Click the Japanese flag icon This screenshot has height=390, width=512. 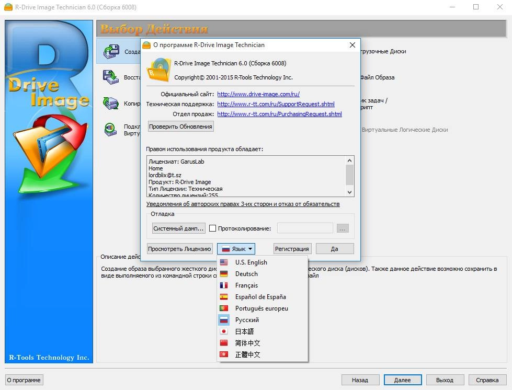pos(224,331)
